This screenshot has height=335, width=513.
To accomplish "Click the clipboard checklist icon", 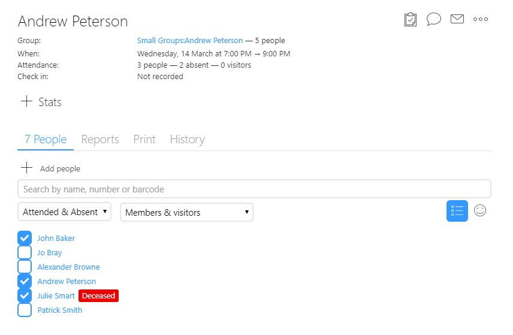I will 410,20.
